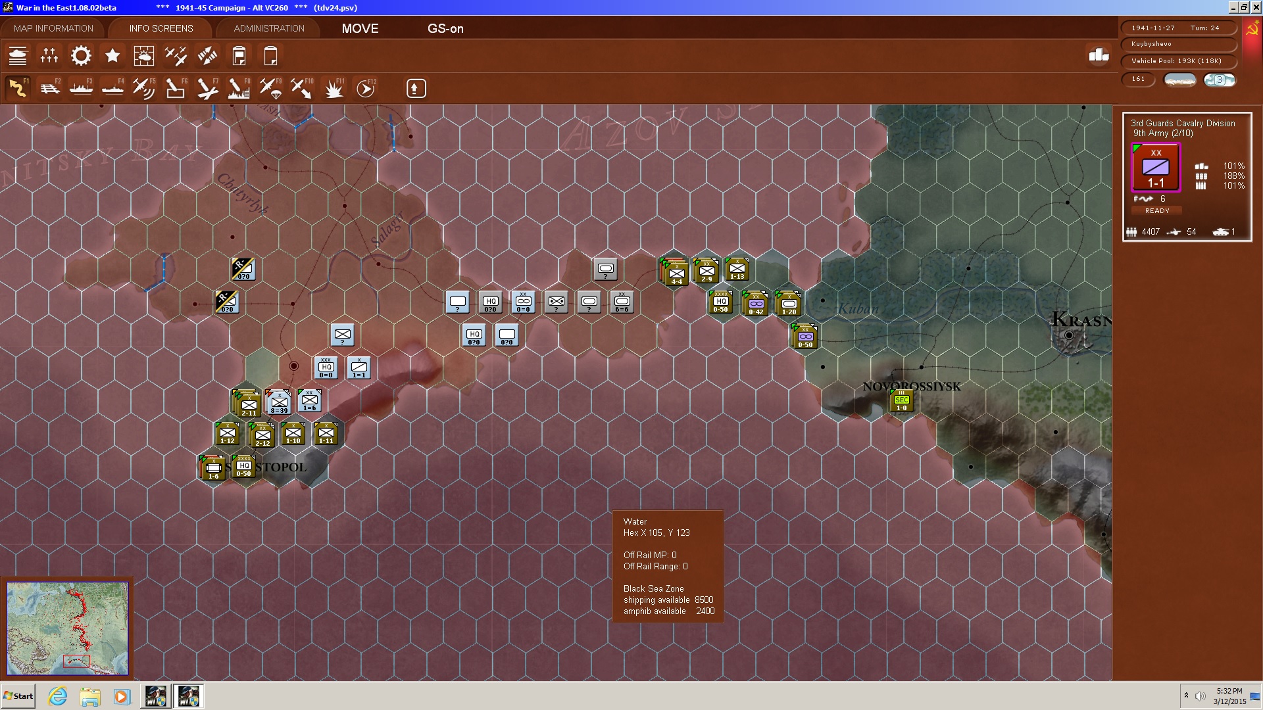Select the F9 air transport parachute icon
Image resolution: width=1263 pixels, height=710 pixels.
[x=270, y=88]
